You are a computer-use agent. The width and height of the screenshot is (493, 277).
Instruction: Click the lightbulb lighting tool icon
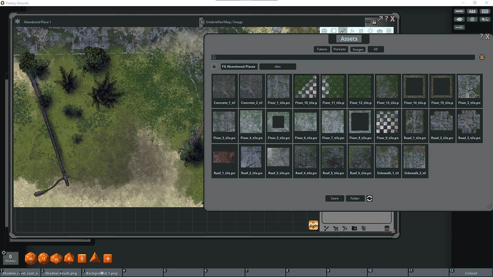371,31
